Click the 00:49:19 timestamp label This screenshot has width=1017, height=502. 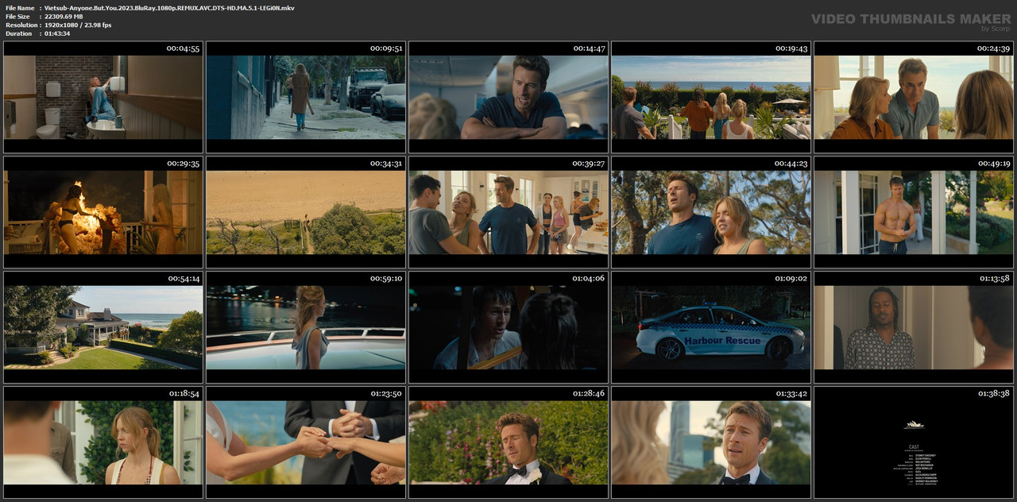point(993,164)
